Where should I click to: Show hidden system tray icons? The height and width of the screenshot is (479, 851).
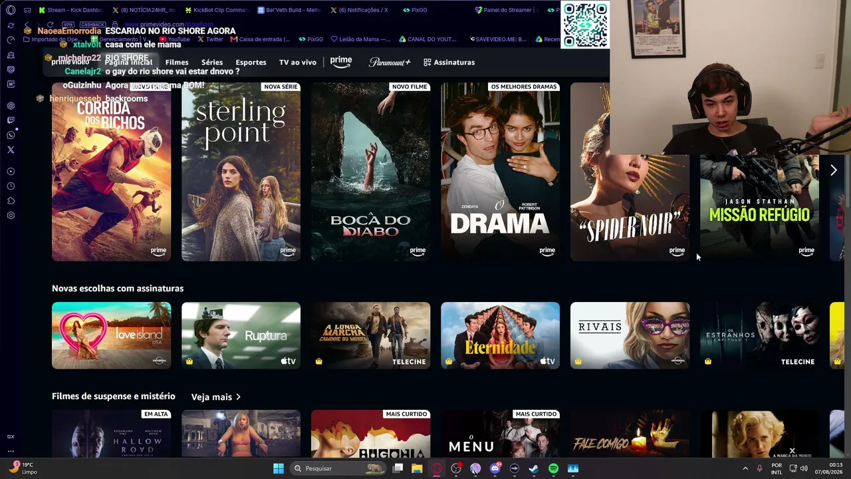coord(745,468)
